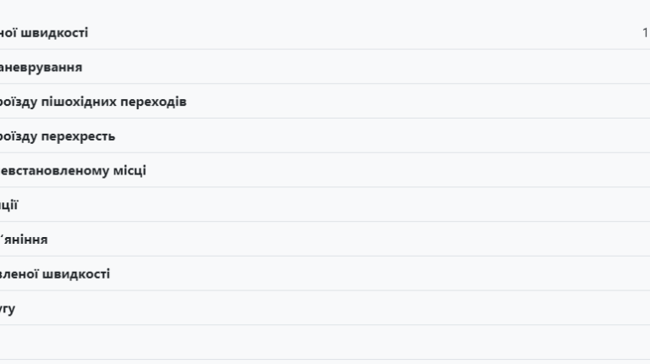Click the text "аневрування"

click(41, 67)
